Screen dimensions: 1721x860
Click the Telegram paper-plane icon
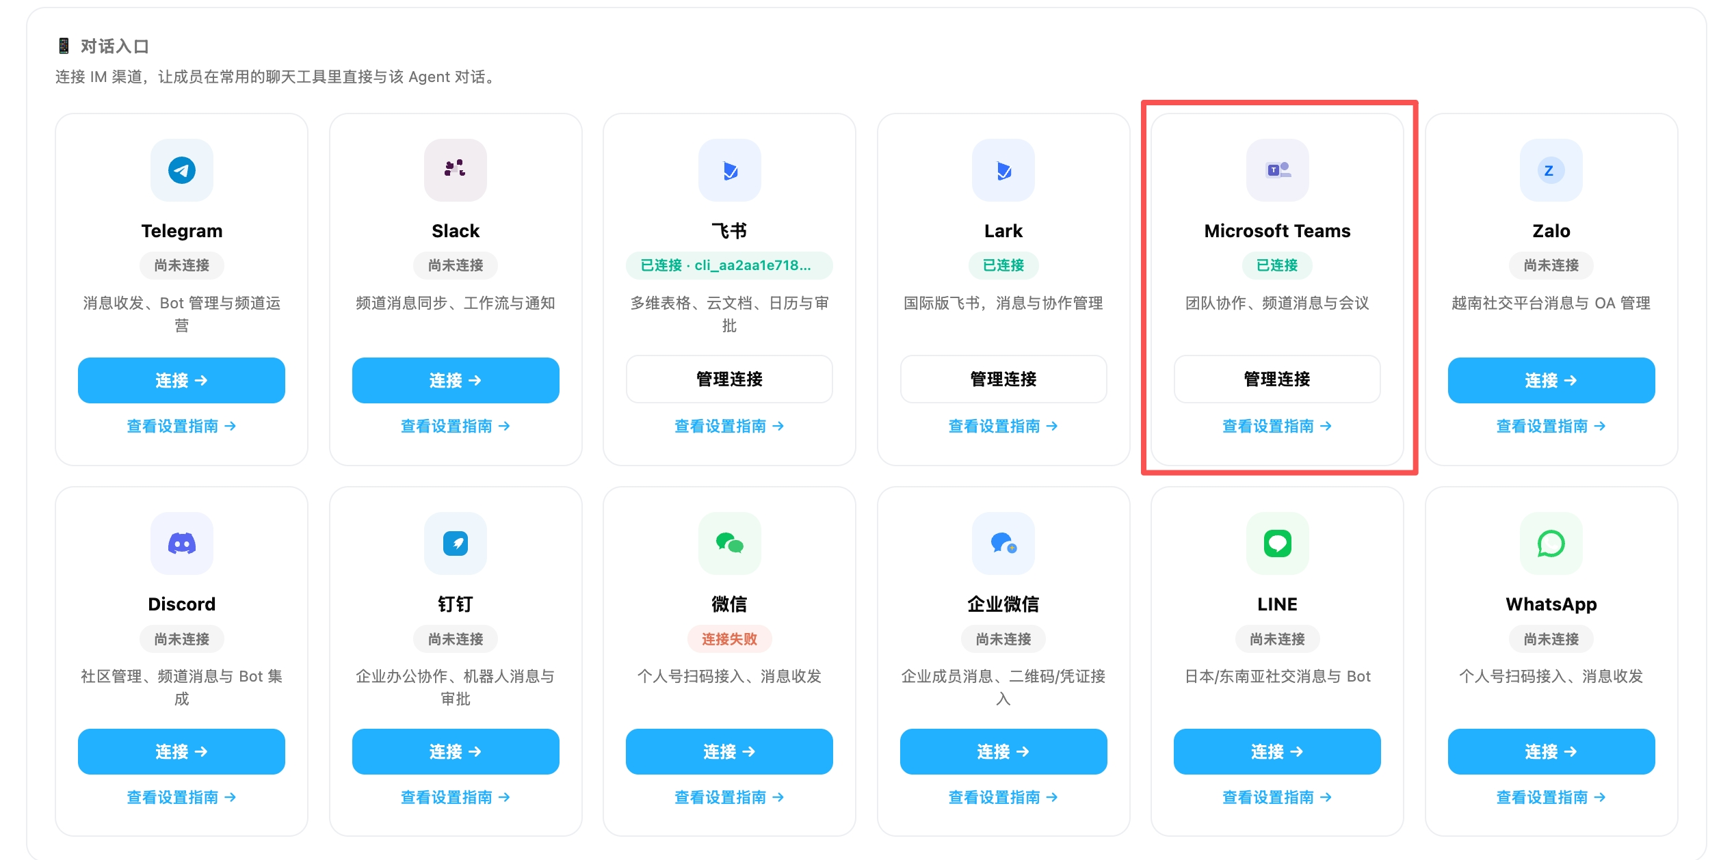tap(181, 170)
